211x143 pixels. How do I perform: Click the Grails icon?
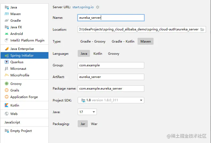click(7, 90)
